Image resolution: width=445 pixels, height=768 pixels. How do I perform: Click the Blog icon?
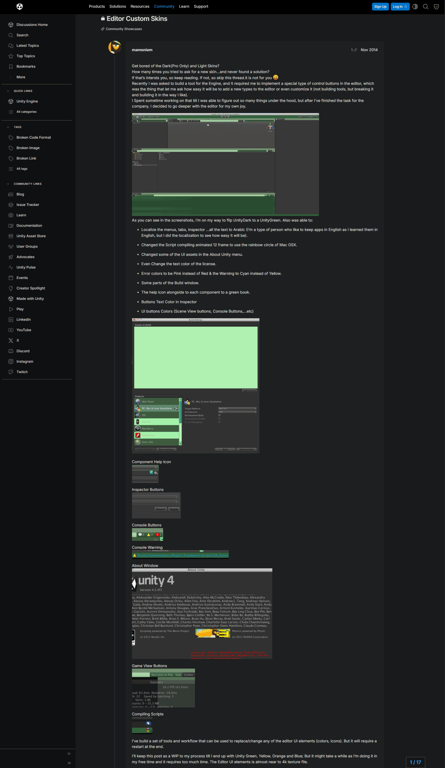point(11,194)
